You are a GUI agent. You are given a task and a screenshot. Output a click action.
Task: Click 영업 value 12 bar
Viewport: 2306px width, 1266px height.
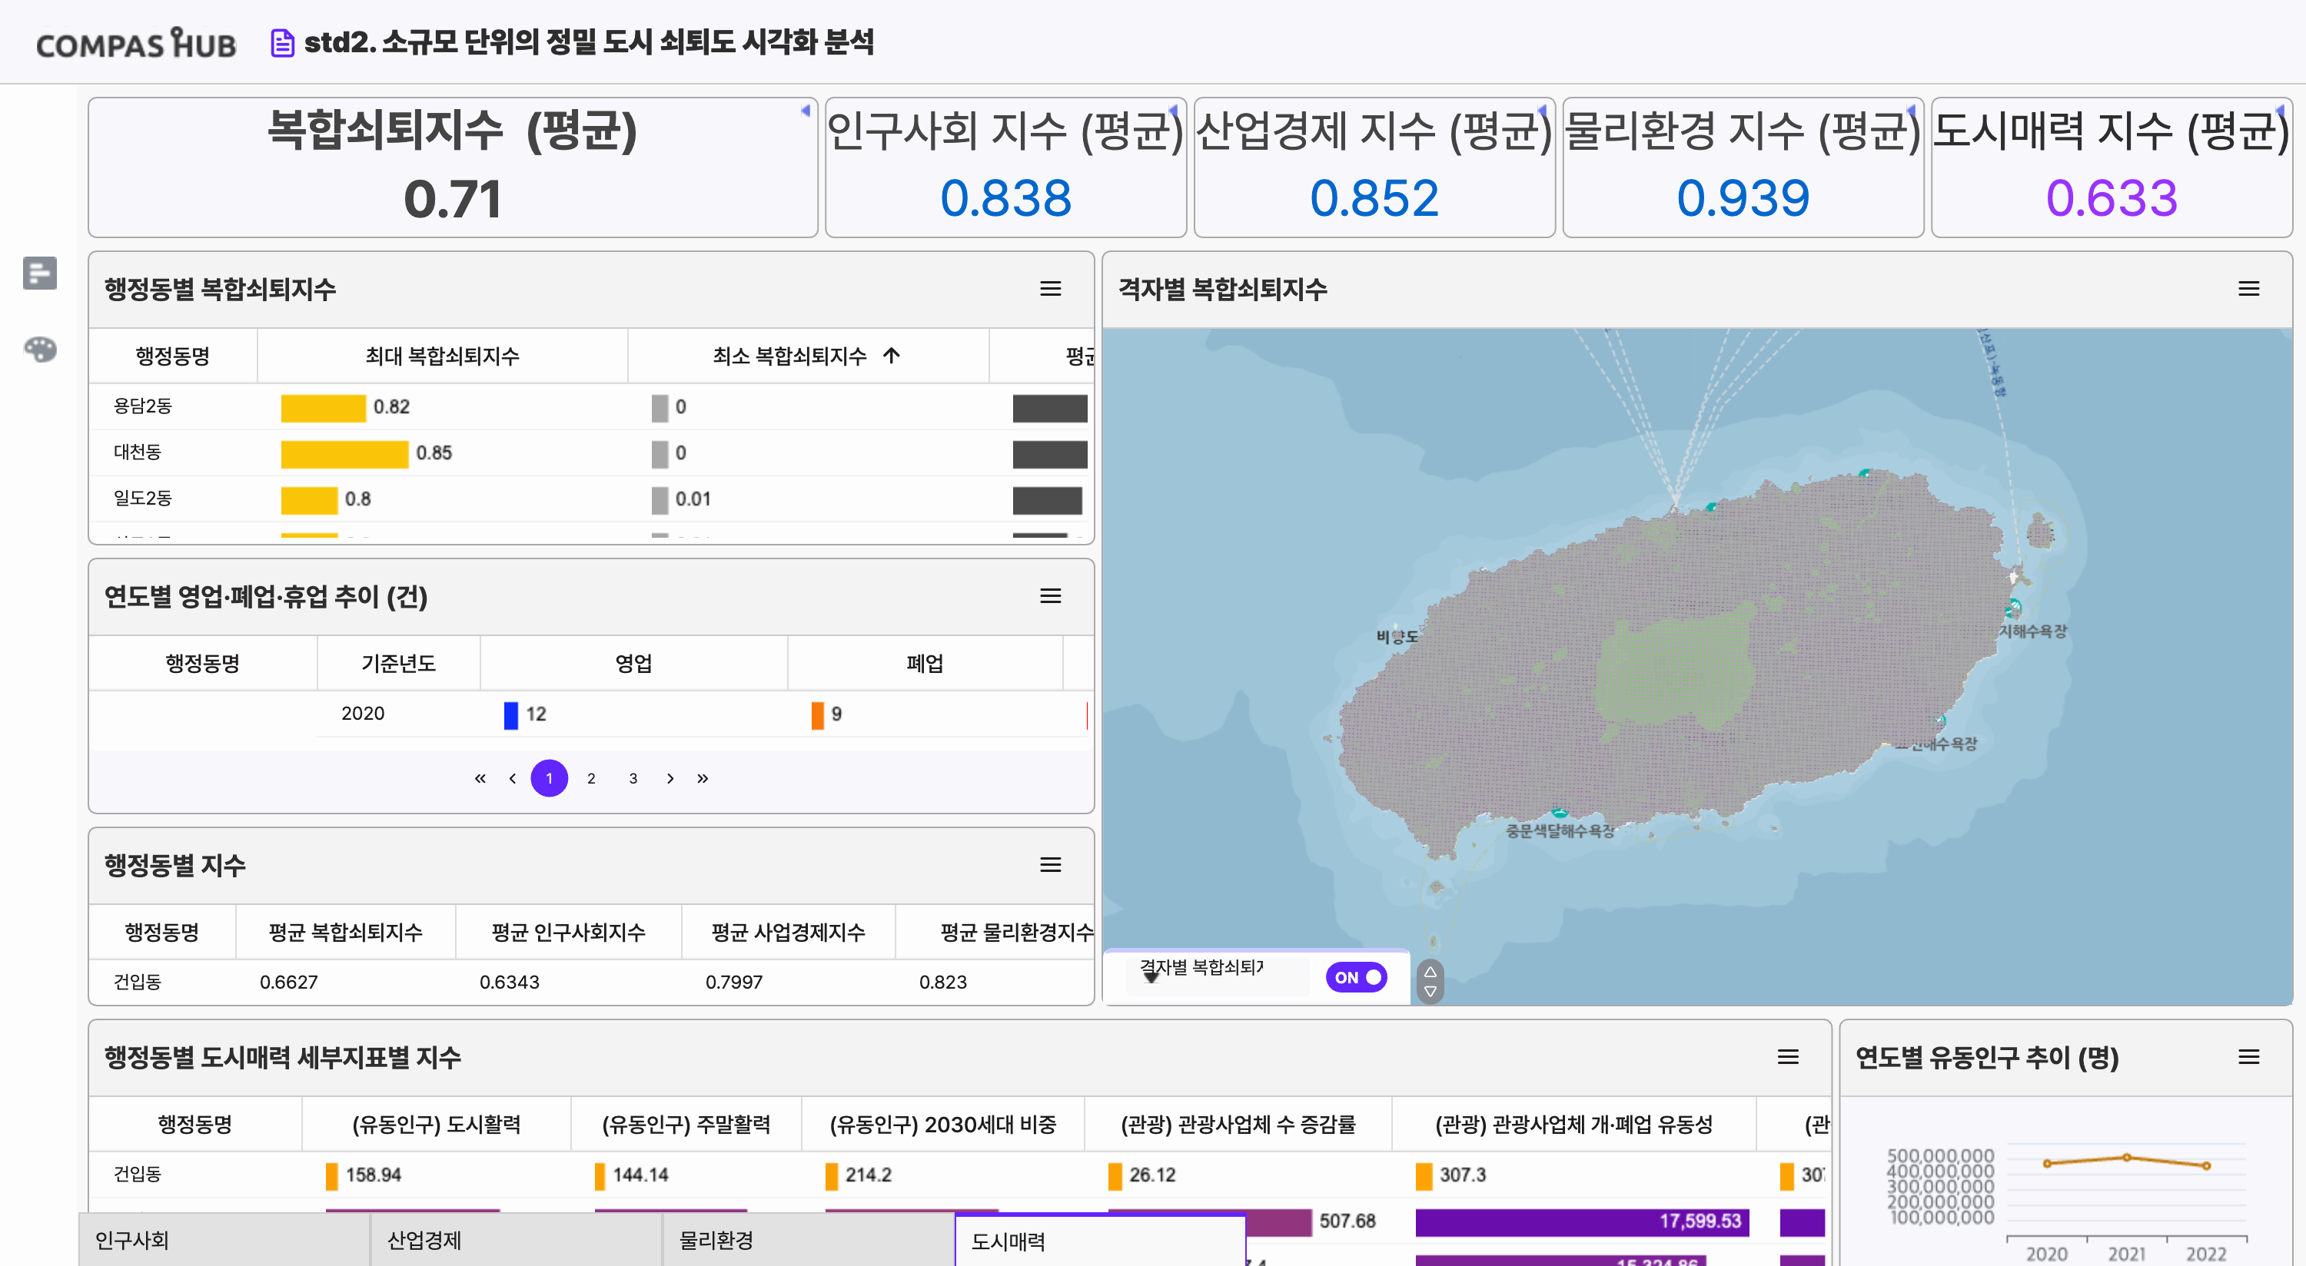511,715
